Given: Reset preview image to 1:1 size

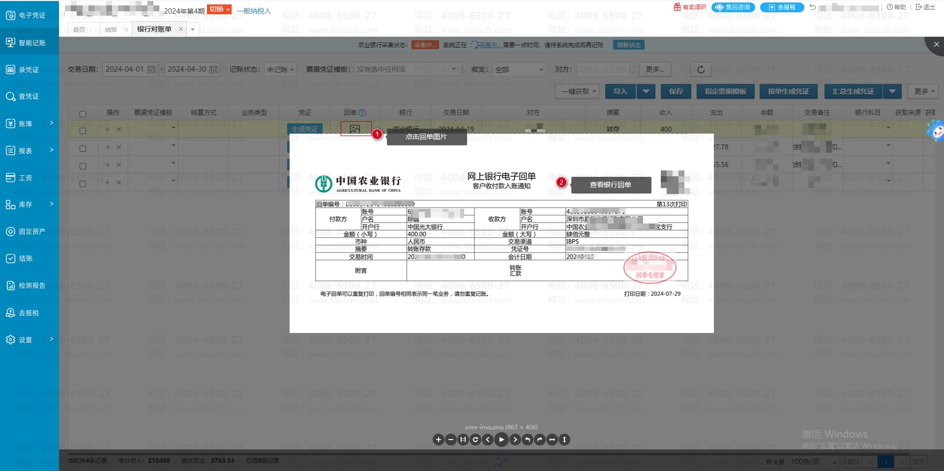Looking at the screenshot, I should [x=463, y=440].
